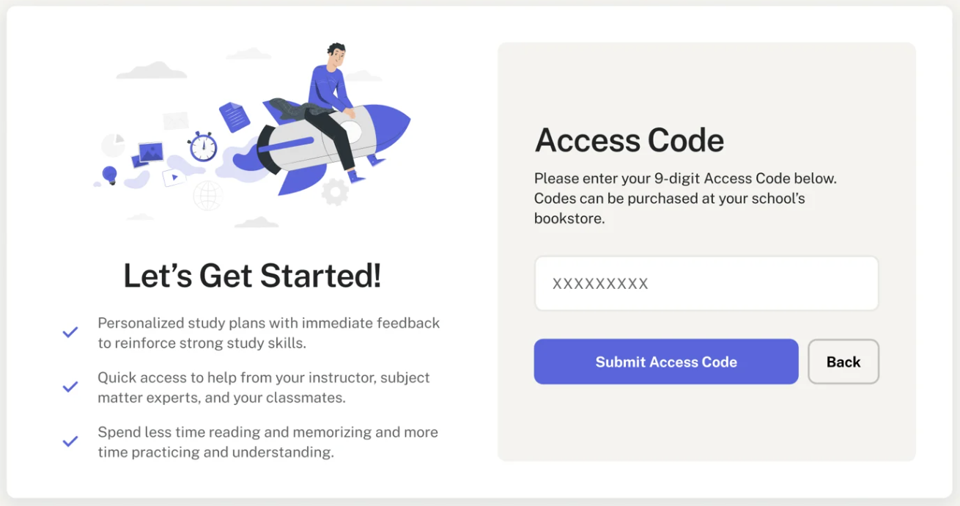This screenshot has height=506, width=960.
Task: Select the stopwatch icon in the illustration
Action: [202, 147]
